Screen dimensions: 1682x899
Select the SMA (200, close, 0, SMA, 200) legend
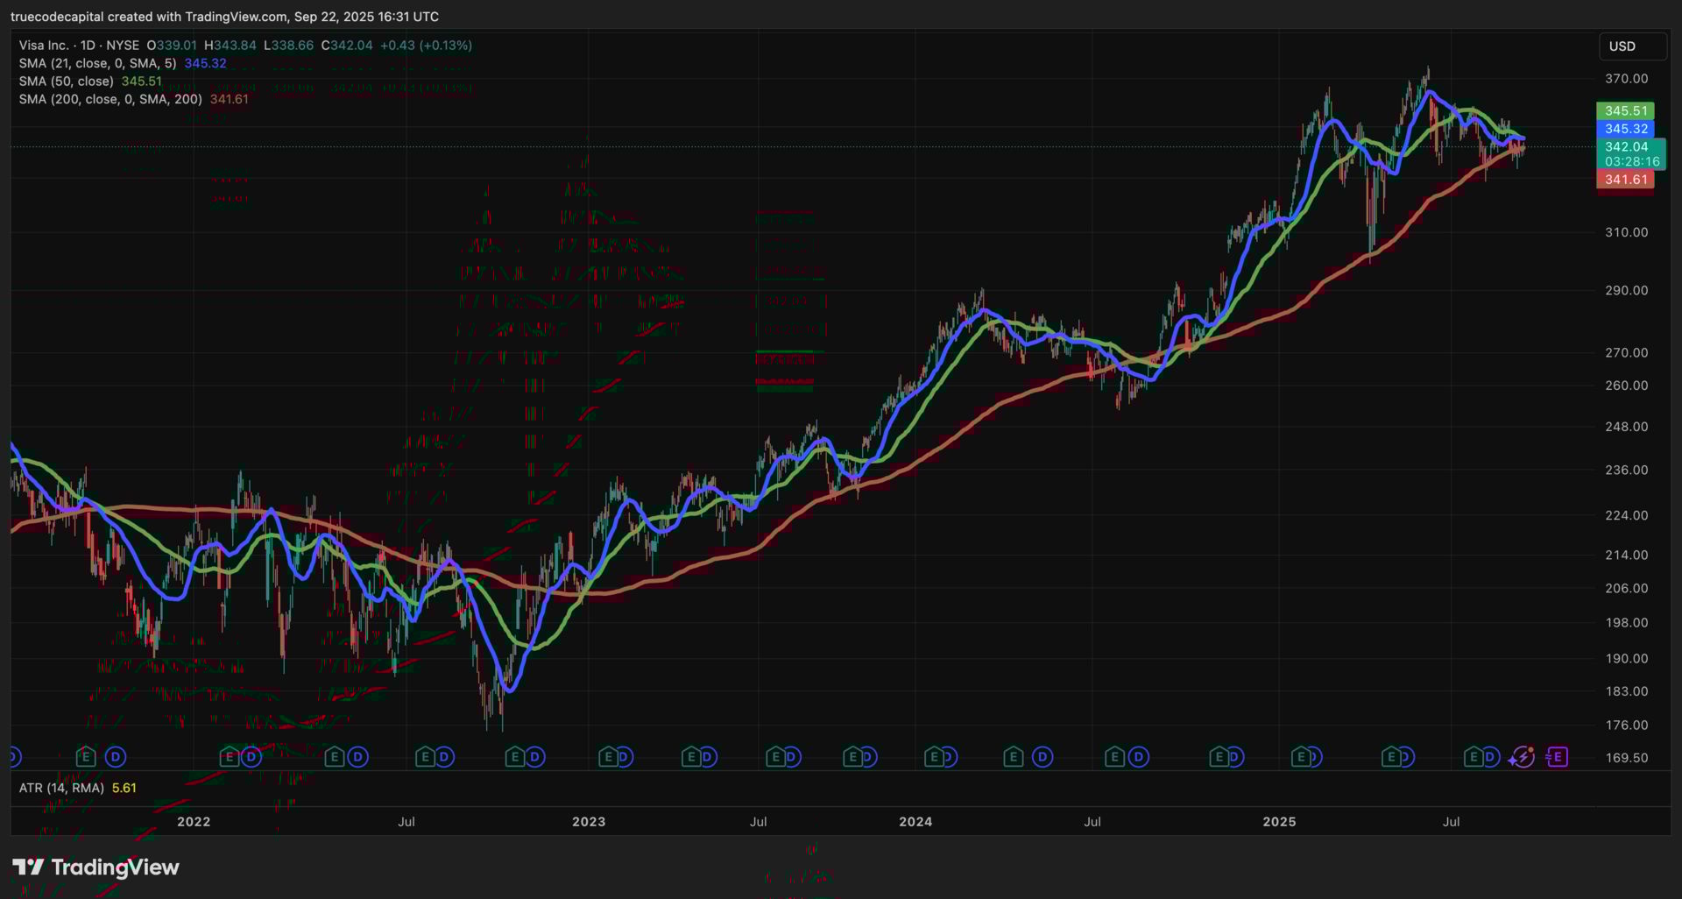pyautogui.click(x=110, y=99)
